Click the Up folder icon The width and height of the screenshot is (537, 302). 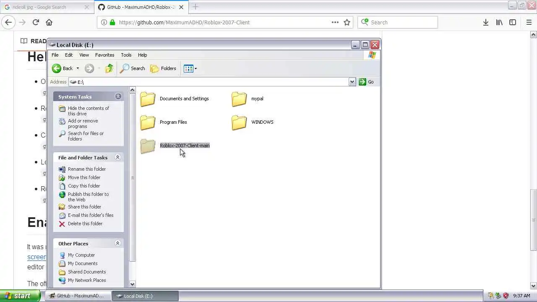[x=109, y=68]
